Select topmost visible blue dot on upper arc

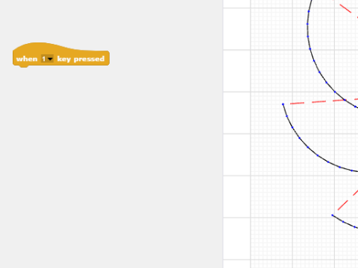309,11
